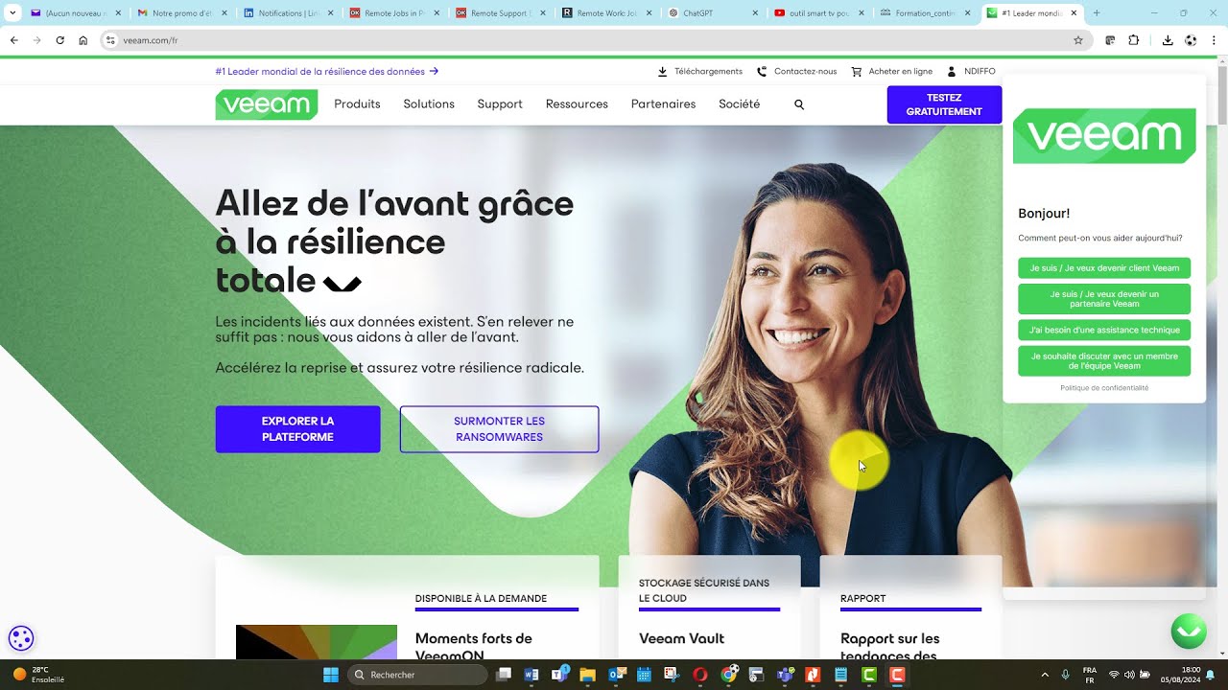Open the Société menu
Screen dimensions: 1228x690
coord(739,104)
